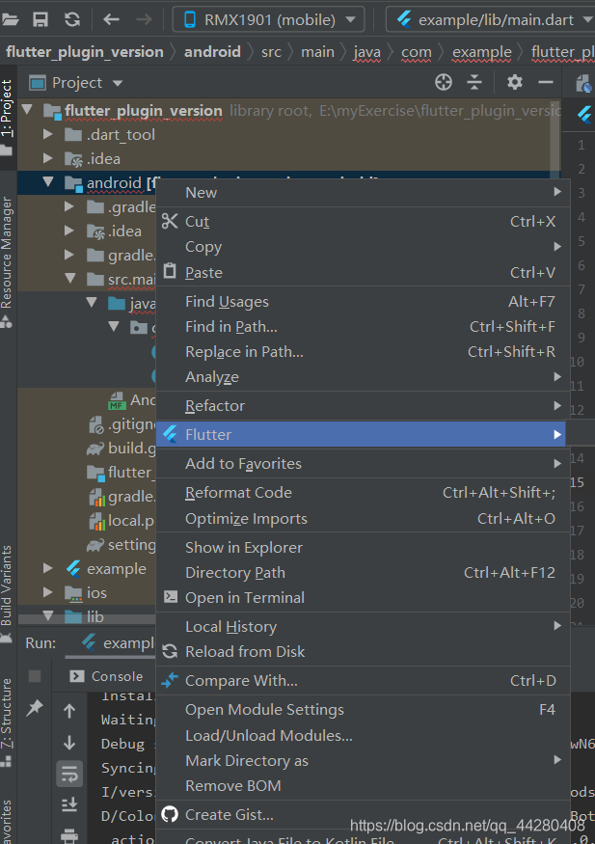Click the flutter_plugin_version breadcrumb root
The image size is (595, 844).
tap(85, 52)
